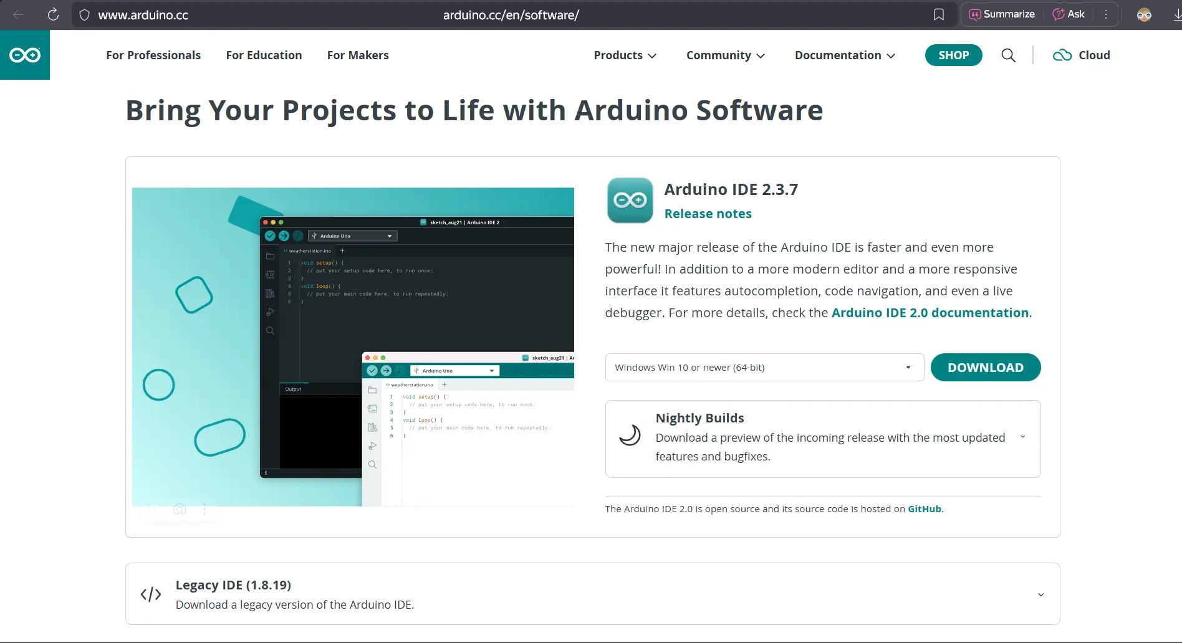Click the Summarize button in browser toolbar
The width and height of the screenshot is (1182, 643).
(1002, 14)
